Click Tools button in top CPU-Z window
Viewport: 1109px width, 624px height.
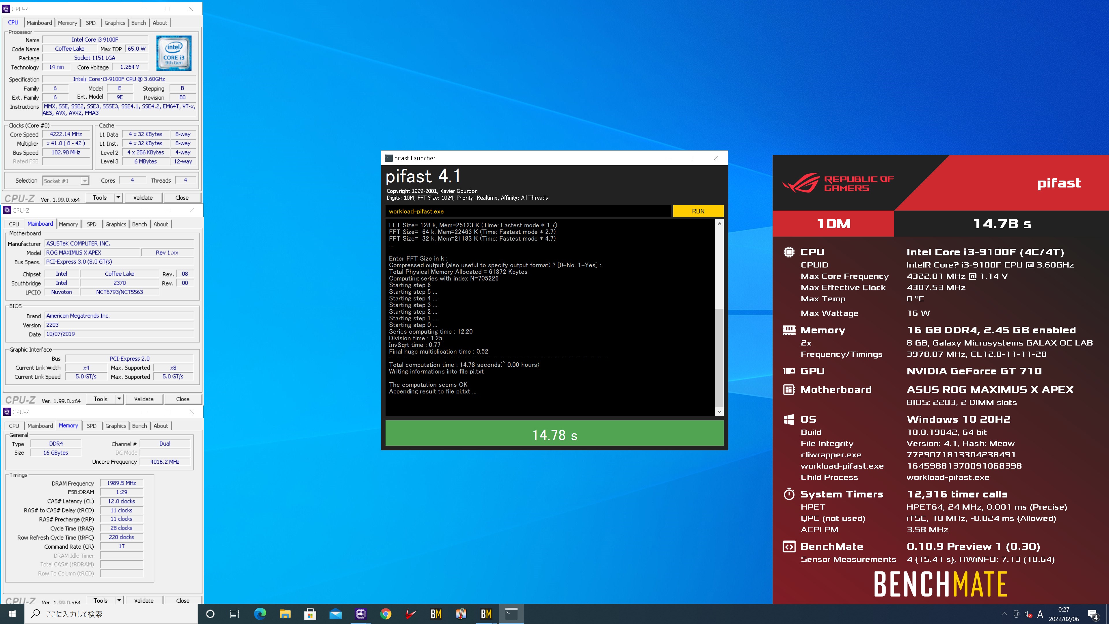point(99,198)
